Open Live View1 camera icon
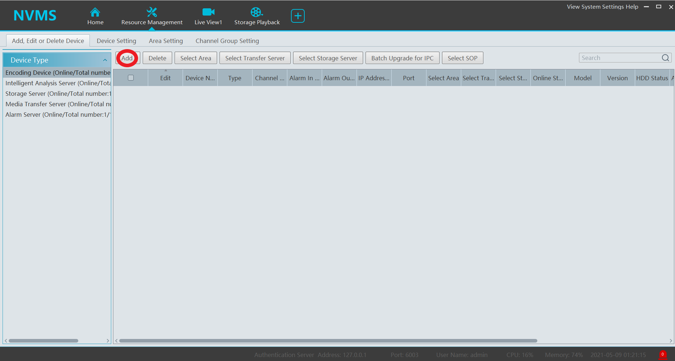Viewport: 675px width, 361px height. point(208,12)
